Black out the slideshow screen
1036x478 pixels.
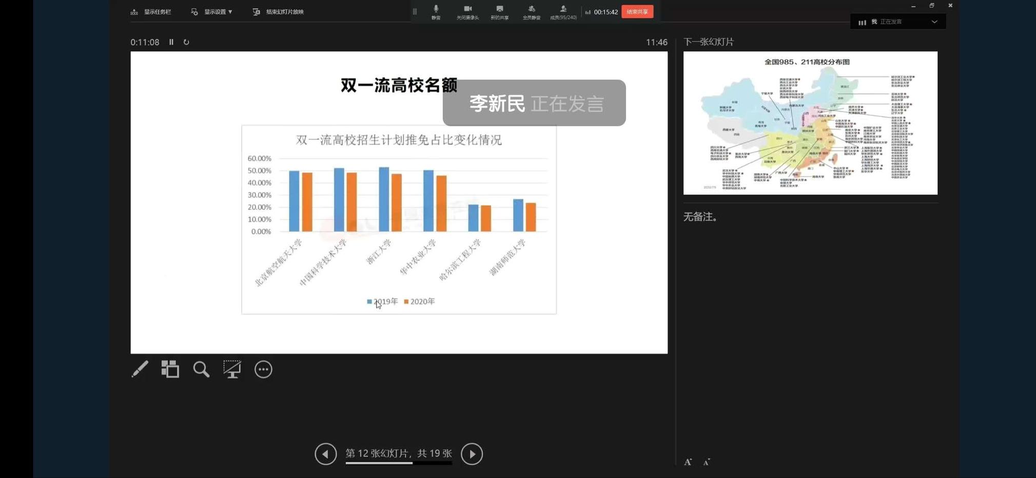232,369
